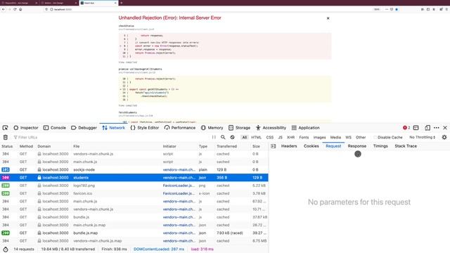Sort requests by Size column
The width and height of the screenshot is (450, 253).
tap(259, 146)
